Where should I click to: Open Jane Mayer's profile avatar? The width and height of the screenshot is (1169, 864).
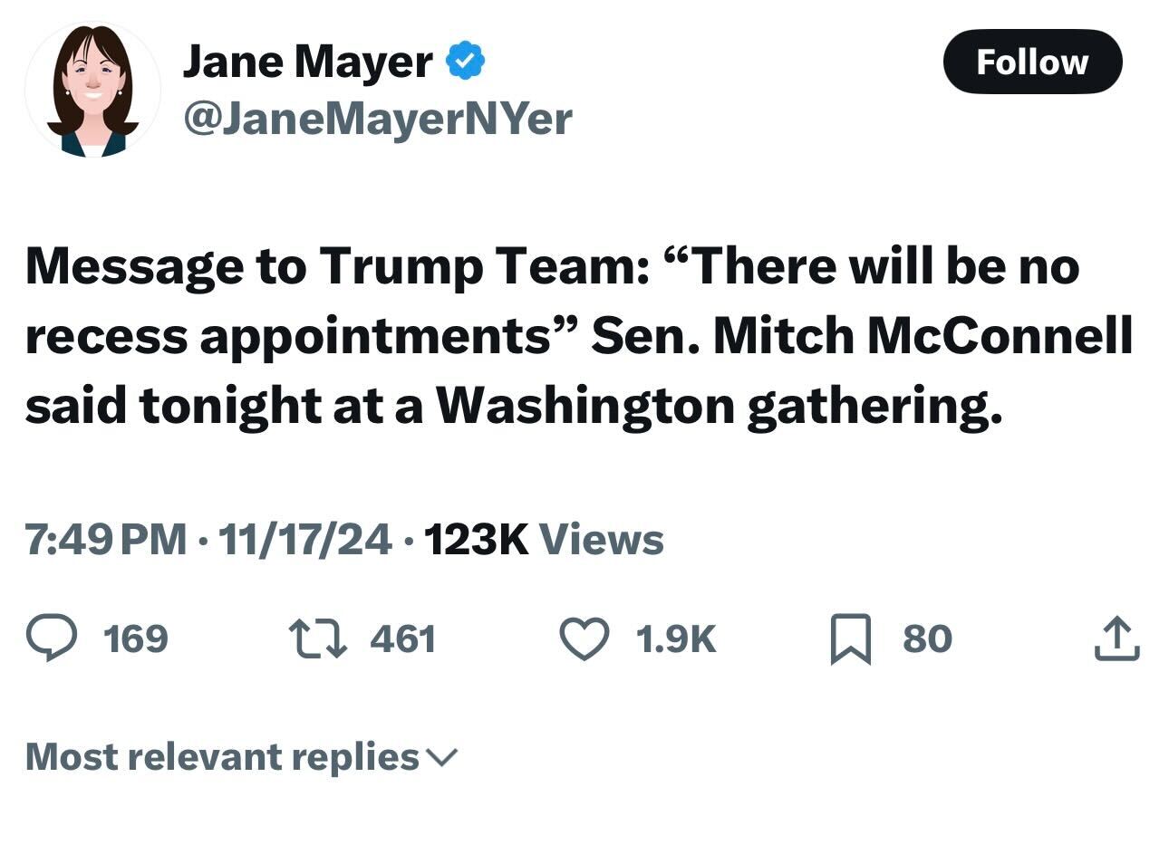(x=92, y=91)
